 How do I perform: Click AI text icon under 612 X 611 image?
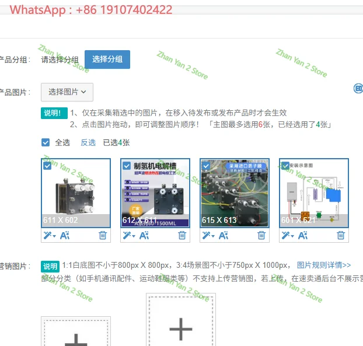[144, 236]
